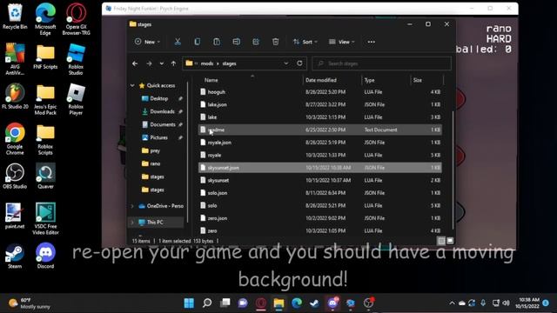Select Downloads in Quick access

tap(162, 111)
